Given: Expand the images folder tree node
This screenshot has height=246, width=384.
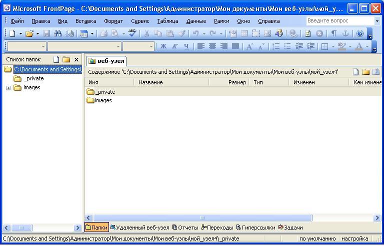Looking at the screenshot, I should coord(8,88).
